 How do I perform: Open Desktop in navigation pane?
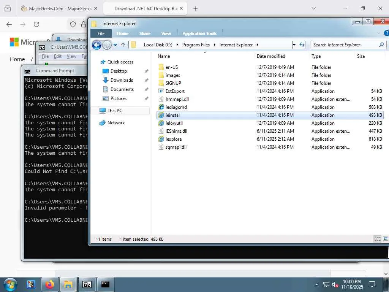[x=119, y=71]
